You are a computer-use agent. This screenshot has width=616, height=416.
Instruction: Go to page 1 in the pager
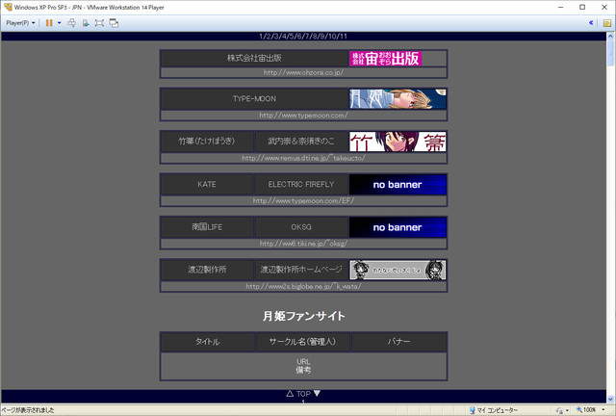[261, 37]
